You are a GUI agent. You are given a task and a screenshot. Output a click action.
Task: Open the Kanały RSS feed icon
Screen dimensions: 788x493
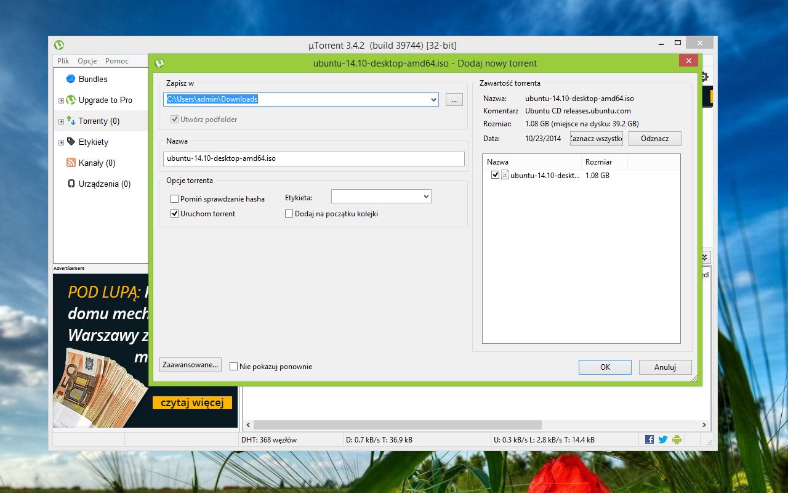point(71,163)
